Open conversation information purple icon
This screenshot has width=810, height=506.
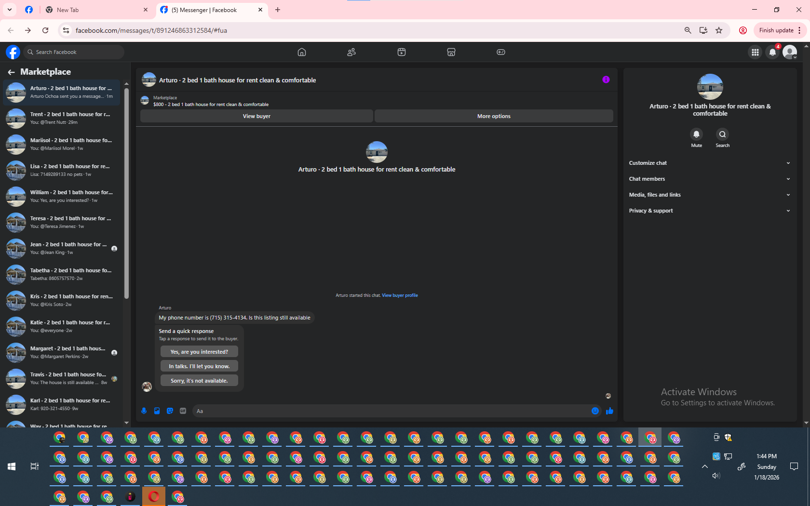(606, 80)
